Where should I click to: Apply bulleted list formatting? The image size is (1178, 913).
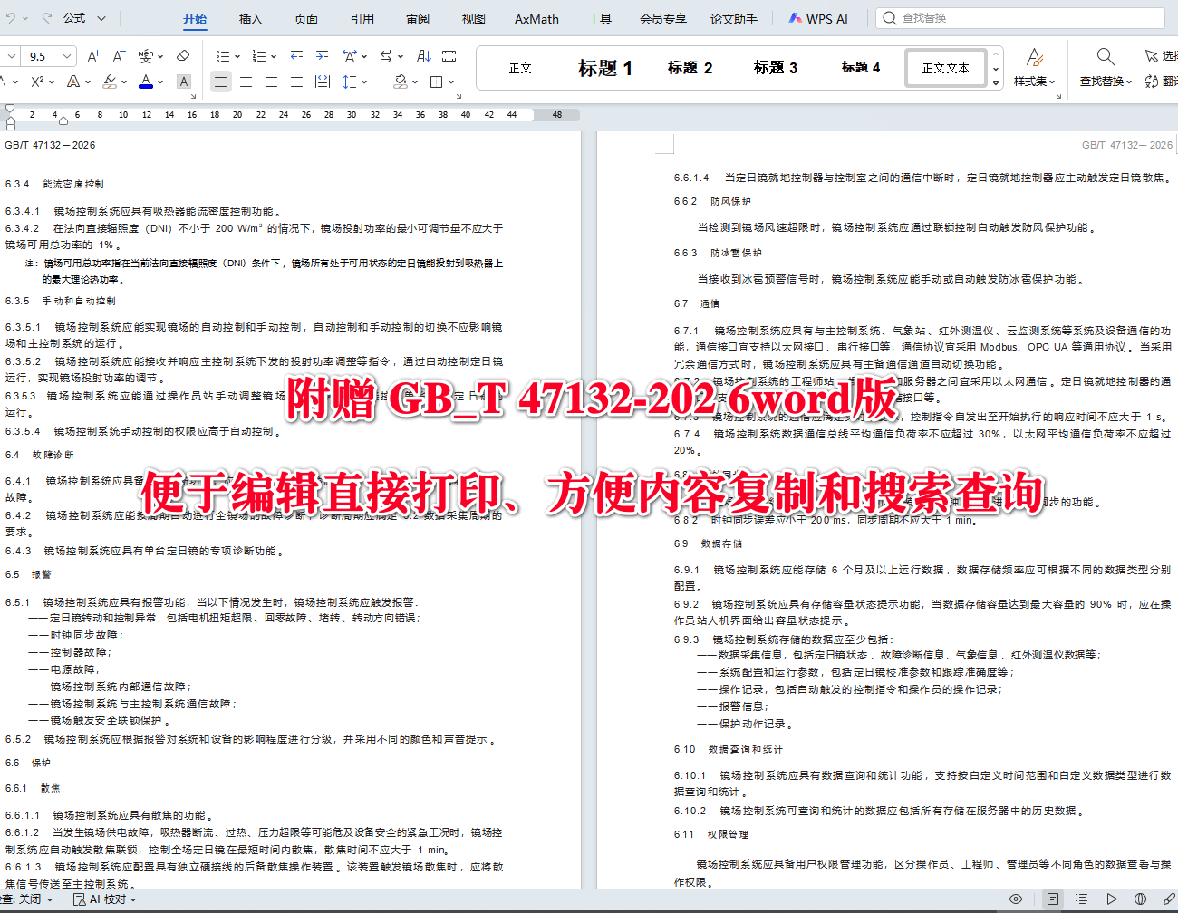click(x=224, y=56)
